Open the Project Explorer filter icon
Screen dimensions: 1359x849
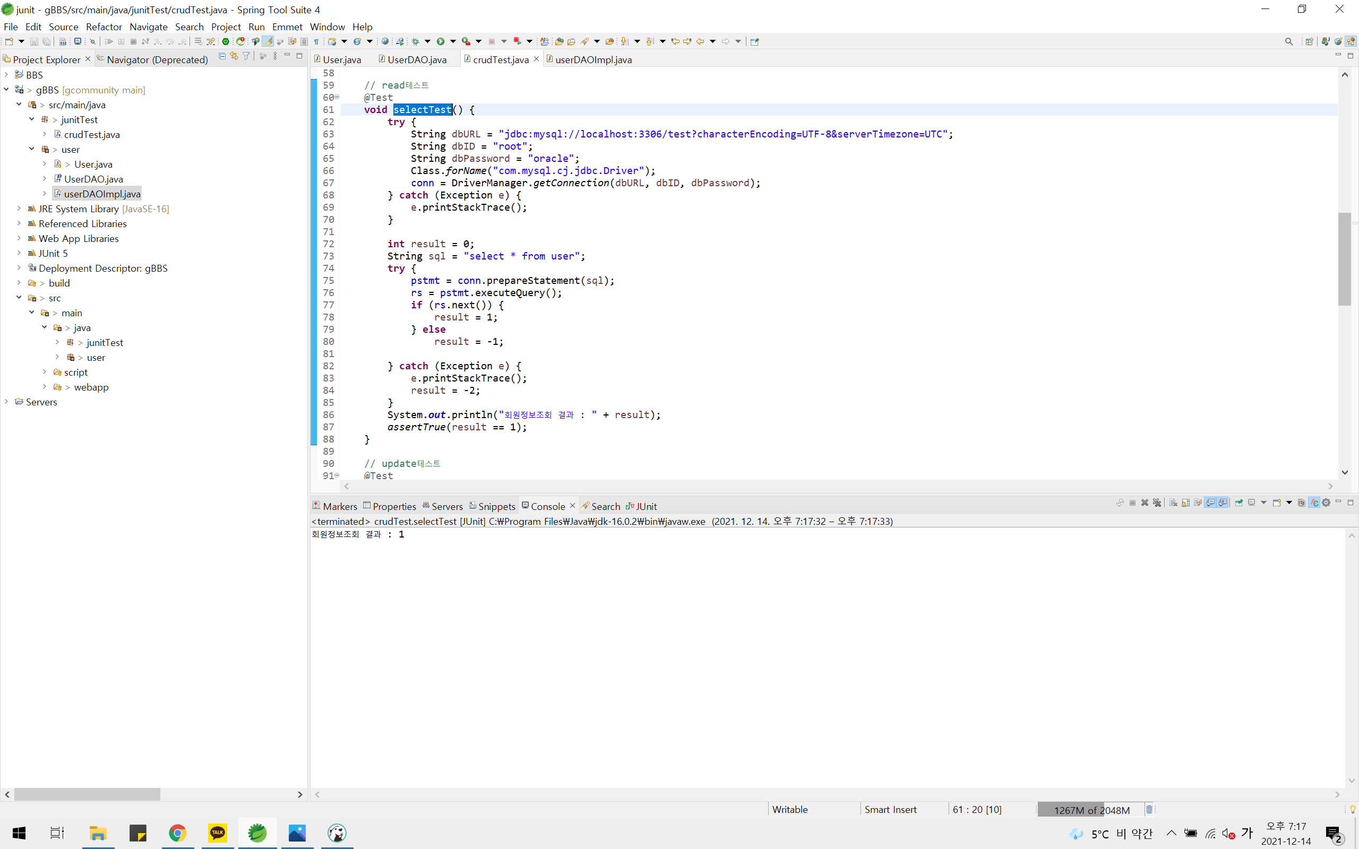pyautogui.click(x=246, y=56)
